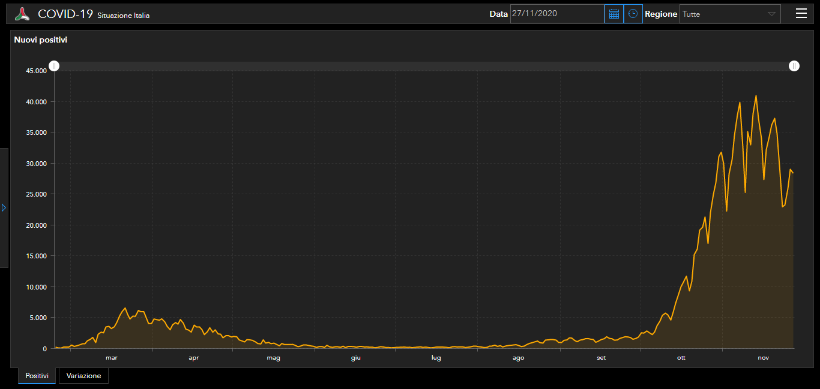This screenshot has height=389, width=820.
Task: Open the calendar date picker icon
Action: (613, 14)
